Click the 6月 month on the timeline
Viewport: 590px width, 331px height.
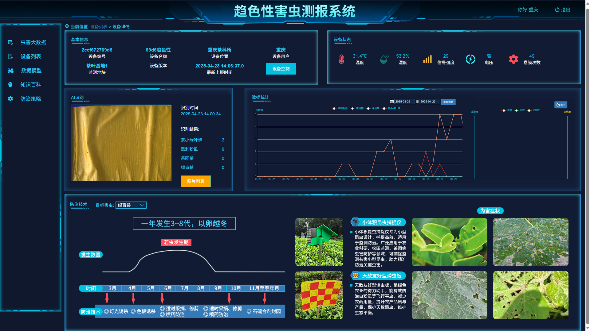point(168,288)
